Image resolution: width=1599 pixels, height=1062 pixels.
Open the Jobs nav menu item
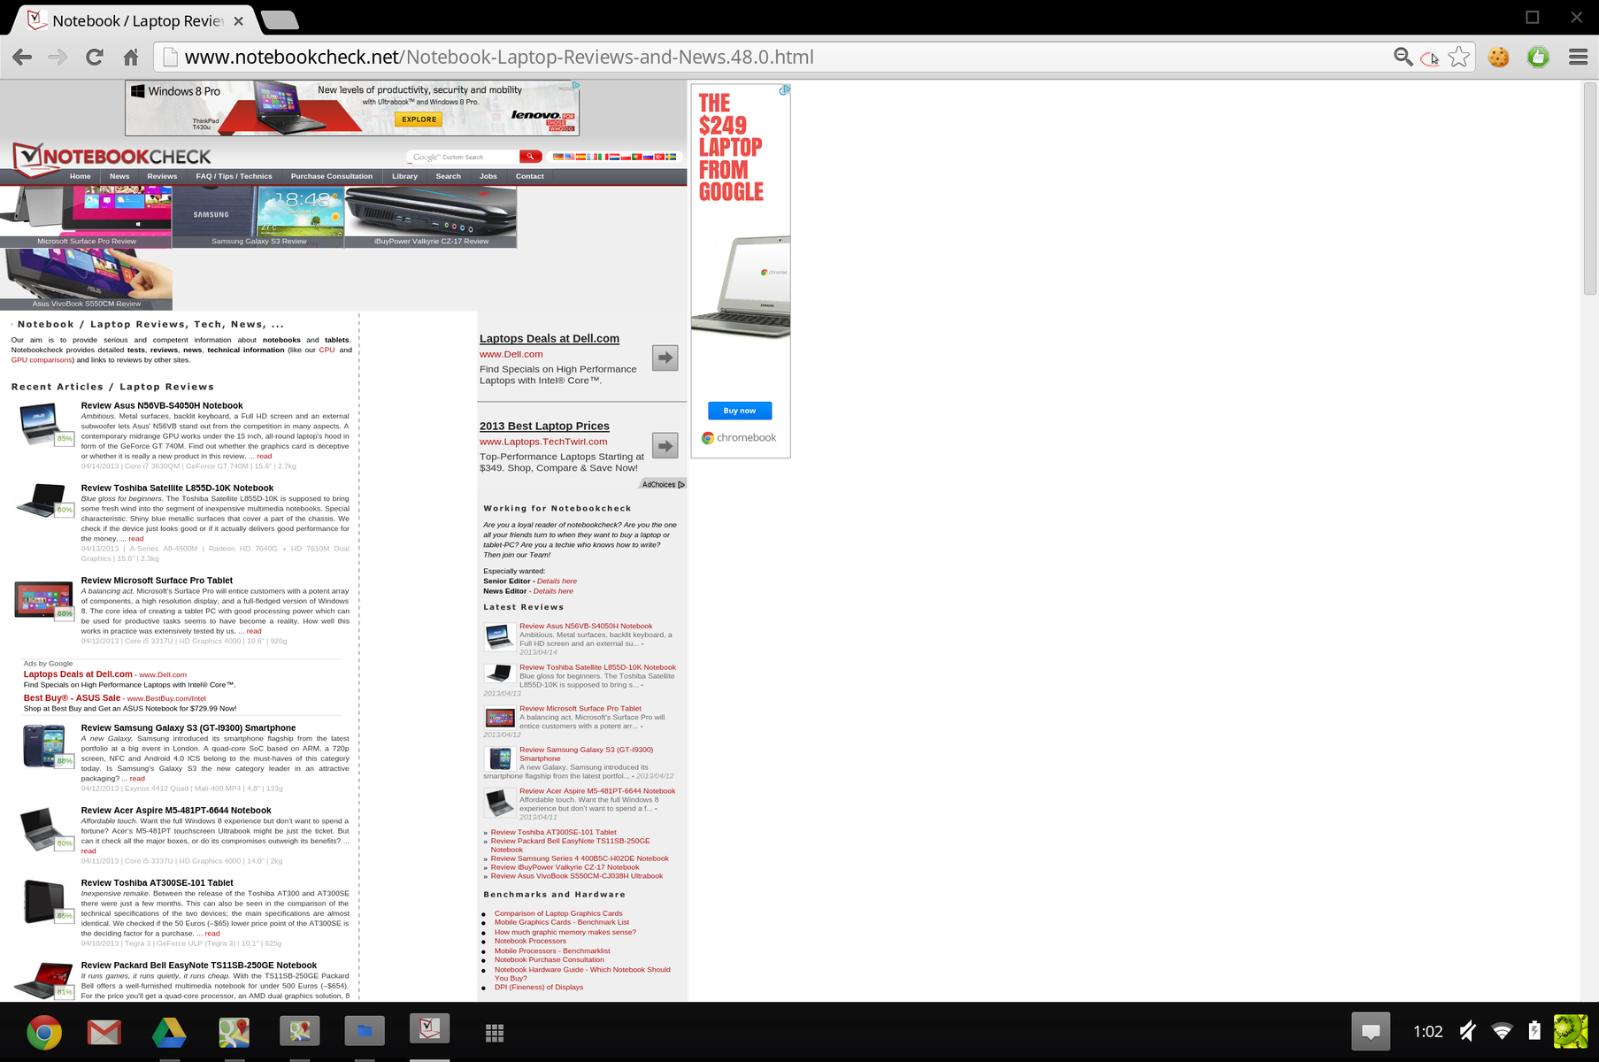coord(488,177)
